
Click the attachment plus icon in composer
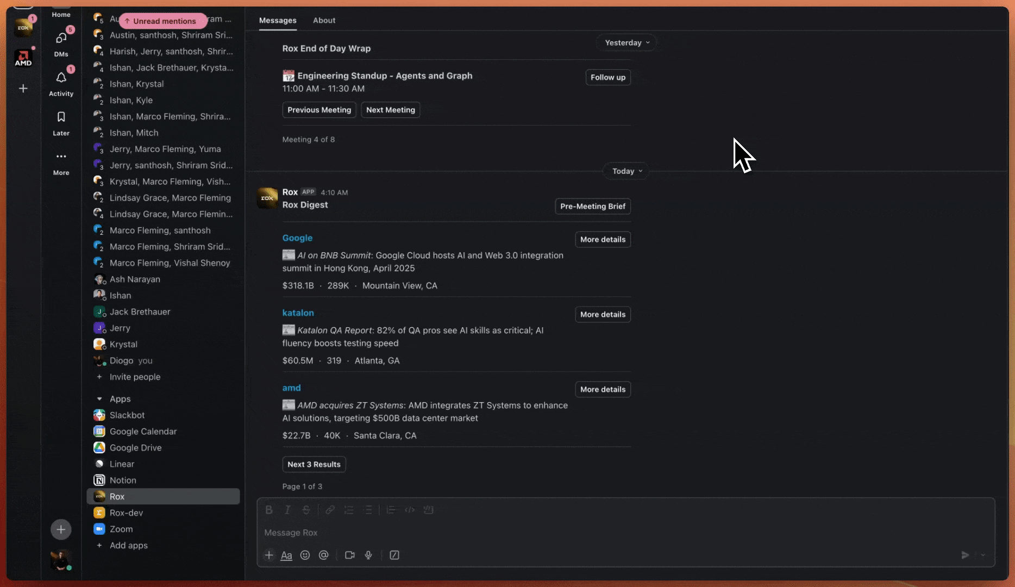(x=269, y=555)
